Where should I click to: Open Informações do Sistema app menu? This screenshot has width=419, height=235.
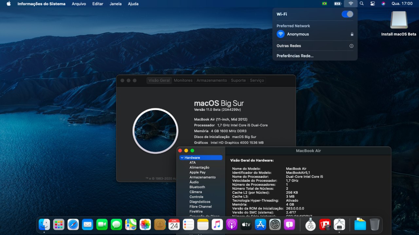[x=41, y=4]
